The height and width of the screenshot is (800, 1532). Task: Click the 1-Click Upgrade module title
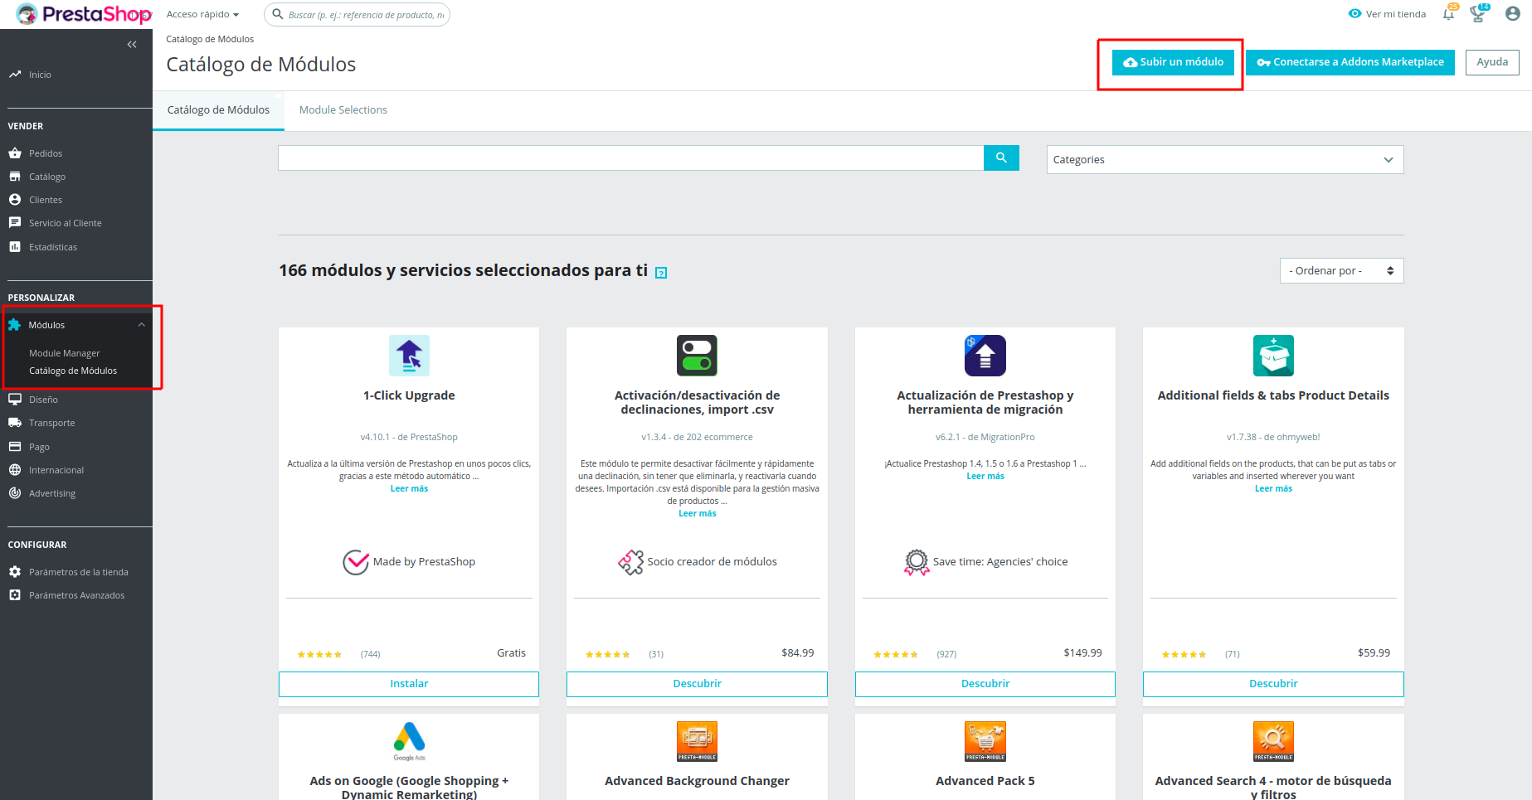[x=409, y=395]
